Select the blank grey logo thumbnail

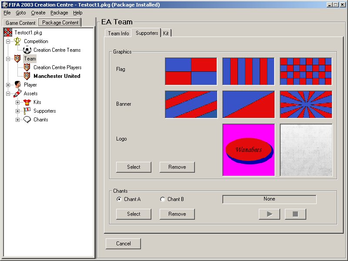tap(306, 150)
